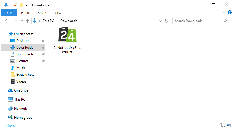This screenshot has height=130, width=234.
Task: Minimize the Downloads window
Action: coord(201,5)
